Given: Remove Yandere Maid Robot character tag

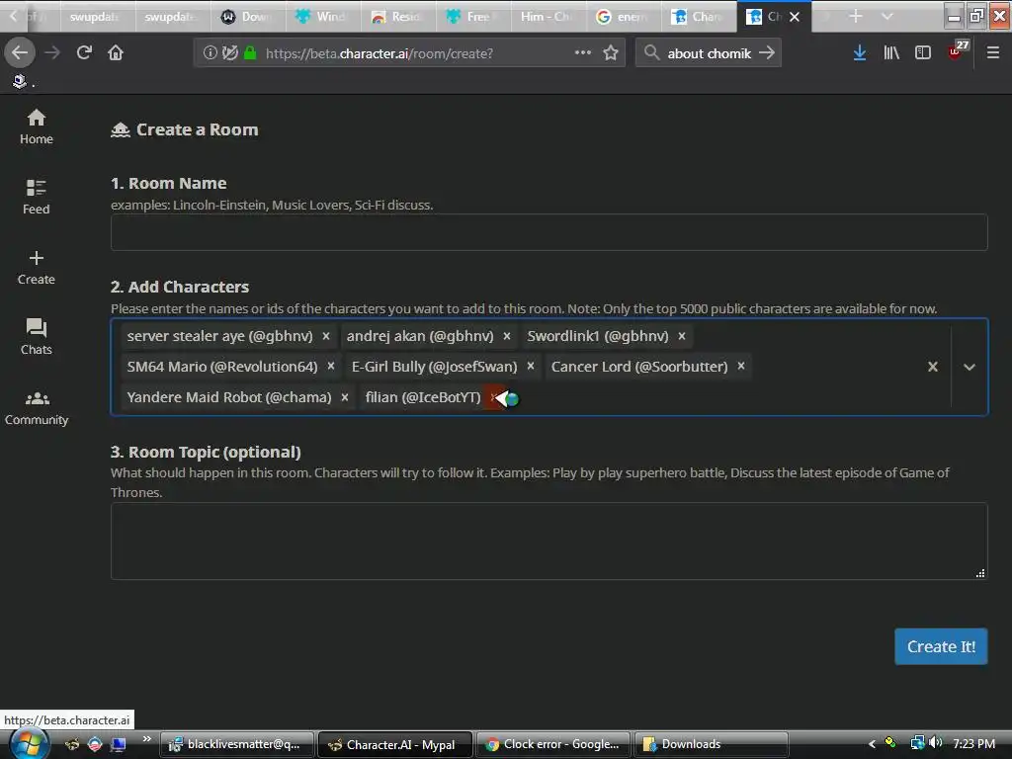Looking at the screenshot, I should [345, 397].
